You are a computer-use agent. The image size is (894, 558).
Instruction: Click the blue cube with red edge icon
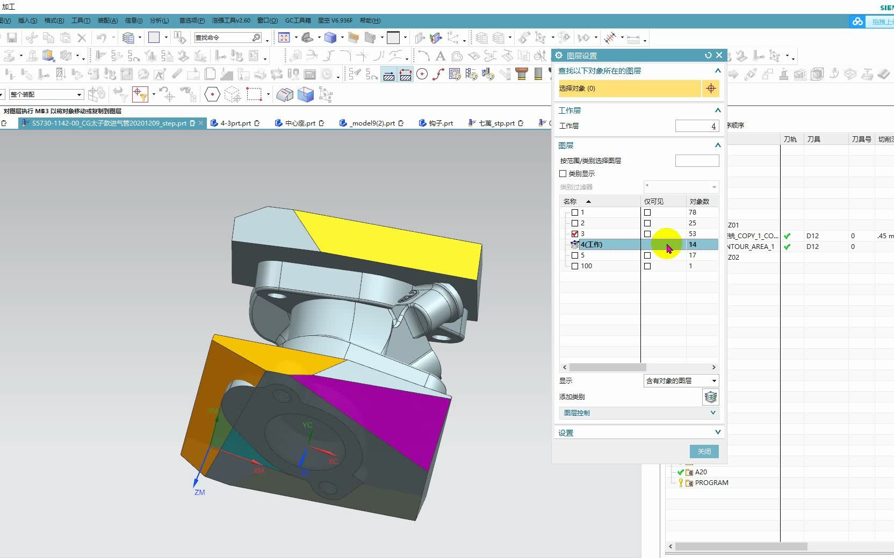click(306, 94)
